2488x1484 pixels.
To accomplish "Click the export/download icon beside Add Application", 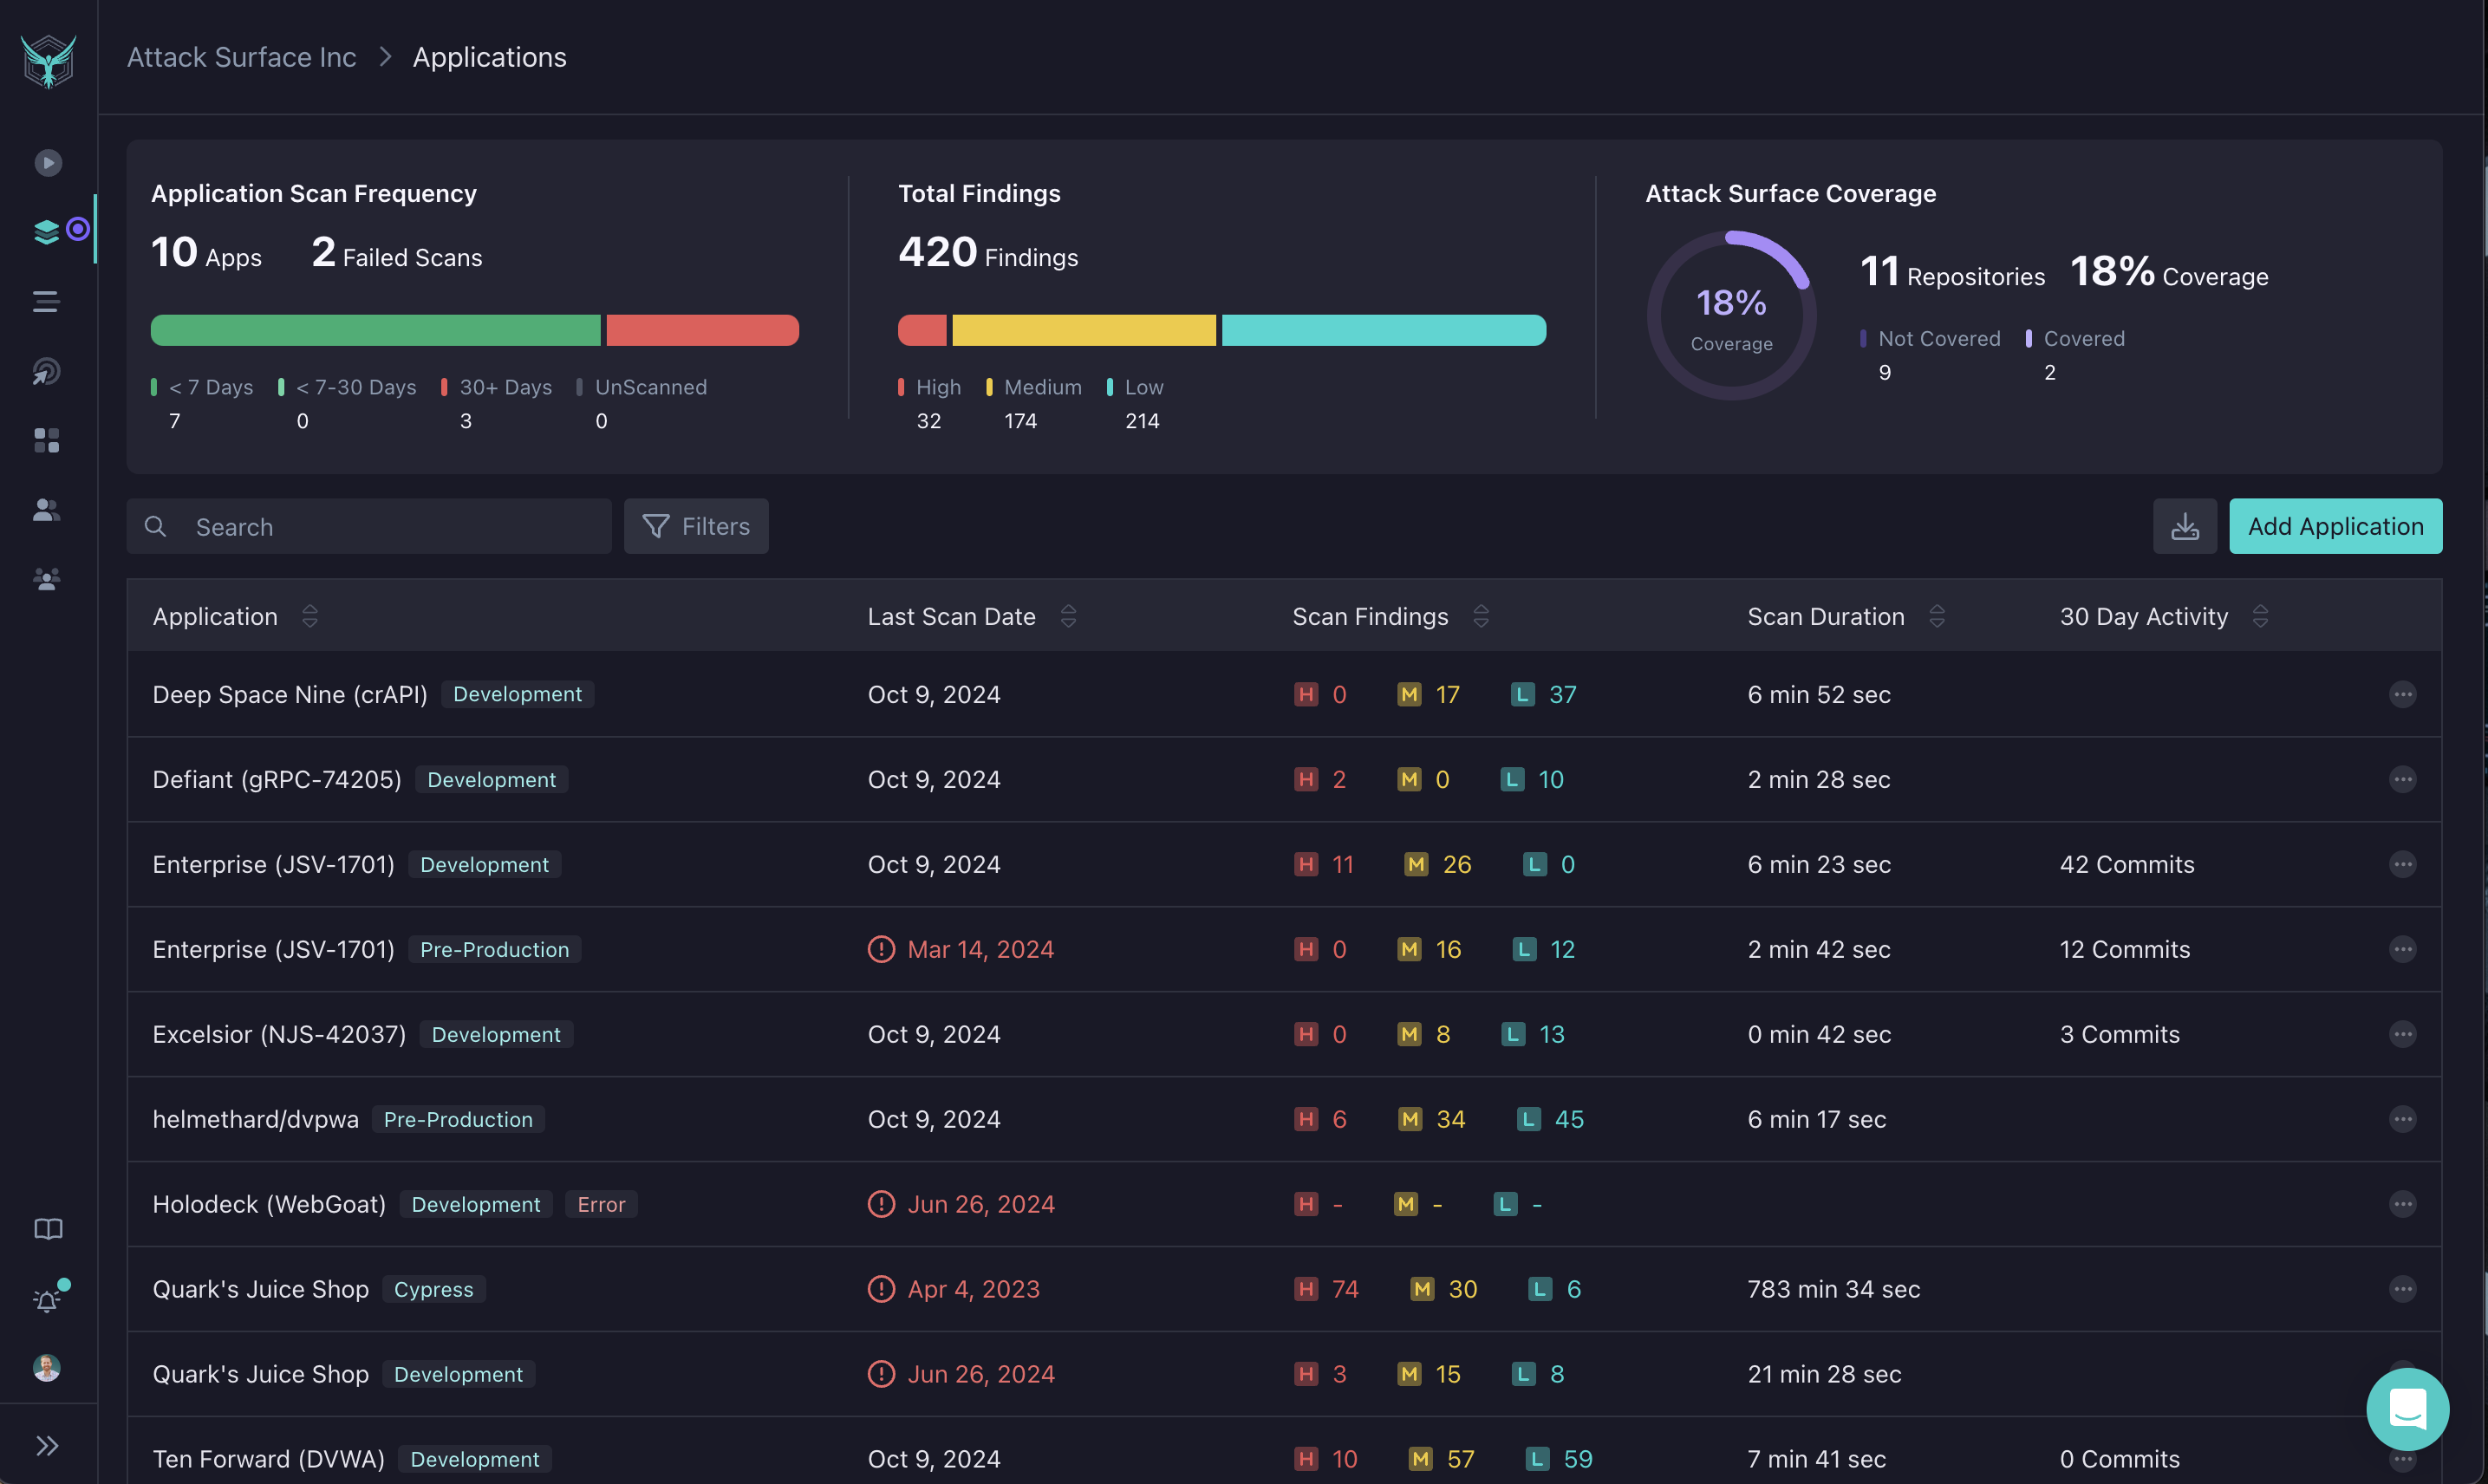I will click(x=2185, y=526).
